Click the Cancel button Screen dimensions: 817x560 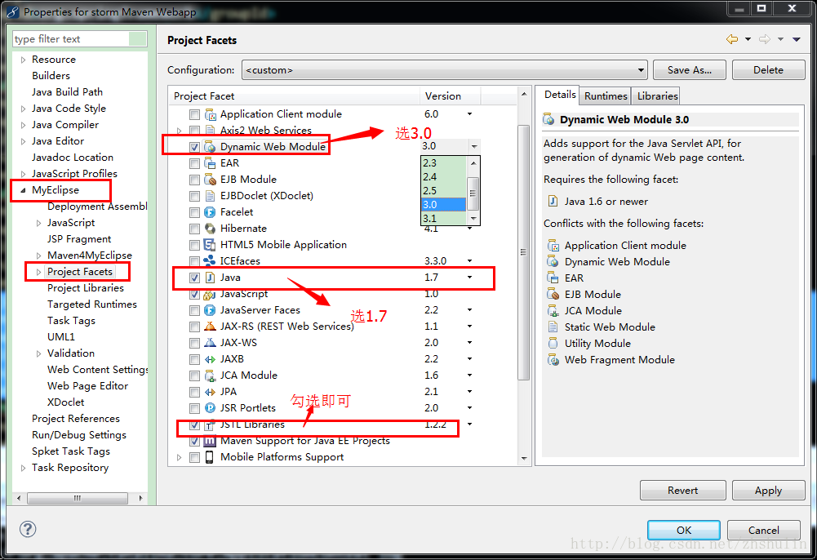[x=763, y=530]
